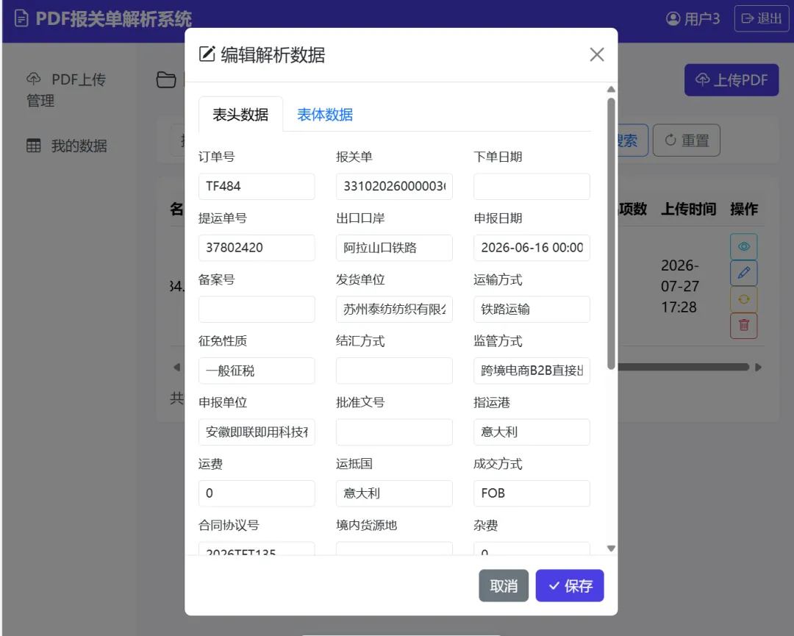Click the empty 批准文号 input field
This screenshot has height=636, width=794.
coord(394,432)
